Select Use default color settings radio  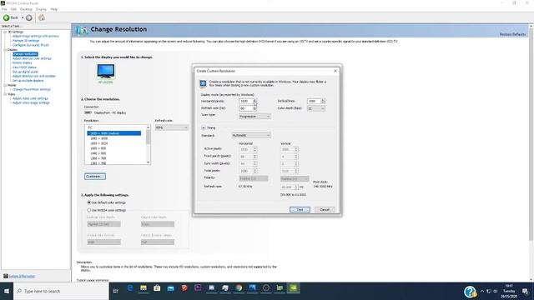pyautogui.click(x=89, y=202)
